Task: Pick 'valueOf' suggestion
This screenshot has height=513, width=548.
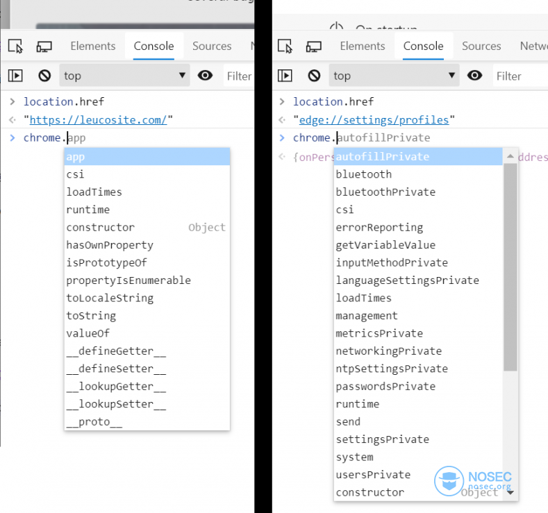Action: tap(147, 333)
